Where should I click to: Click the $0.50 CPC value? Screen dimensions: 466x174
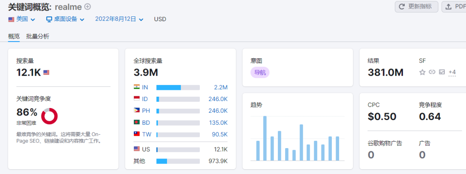click(x=382, y=117)
